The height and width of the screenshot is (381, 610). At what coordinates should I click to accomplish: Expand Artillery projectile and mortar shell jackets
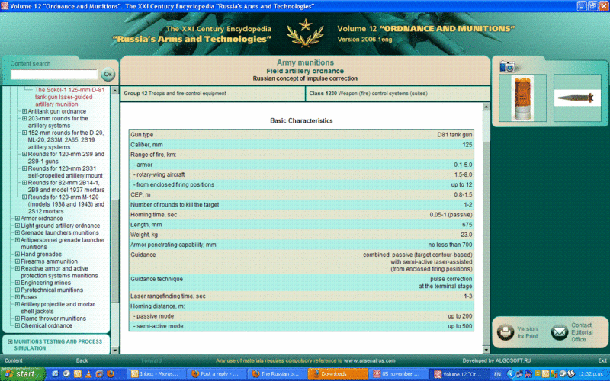pyautogui.click(x=17, y=304)
